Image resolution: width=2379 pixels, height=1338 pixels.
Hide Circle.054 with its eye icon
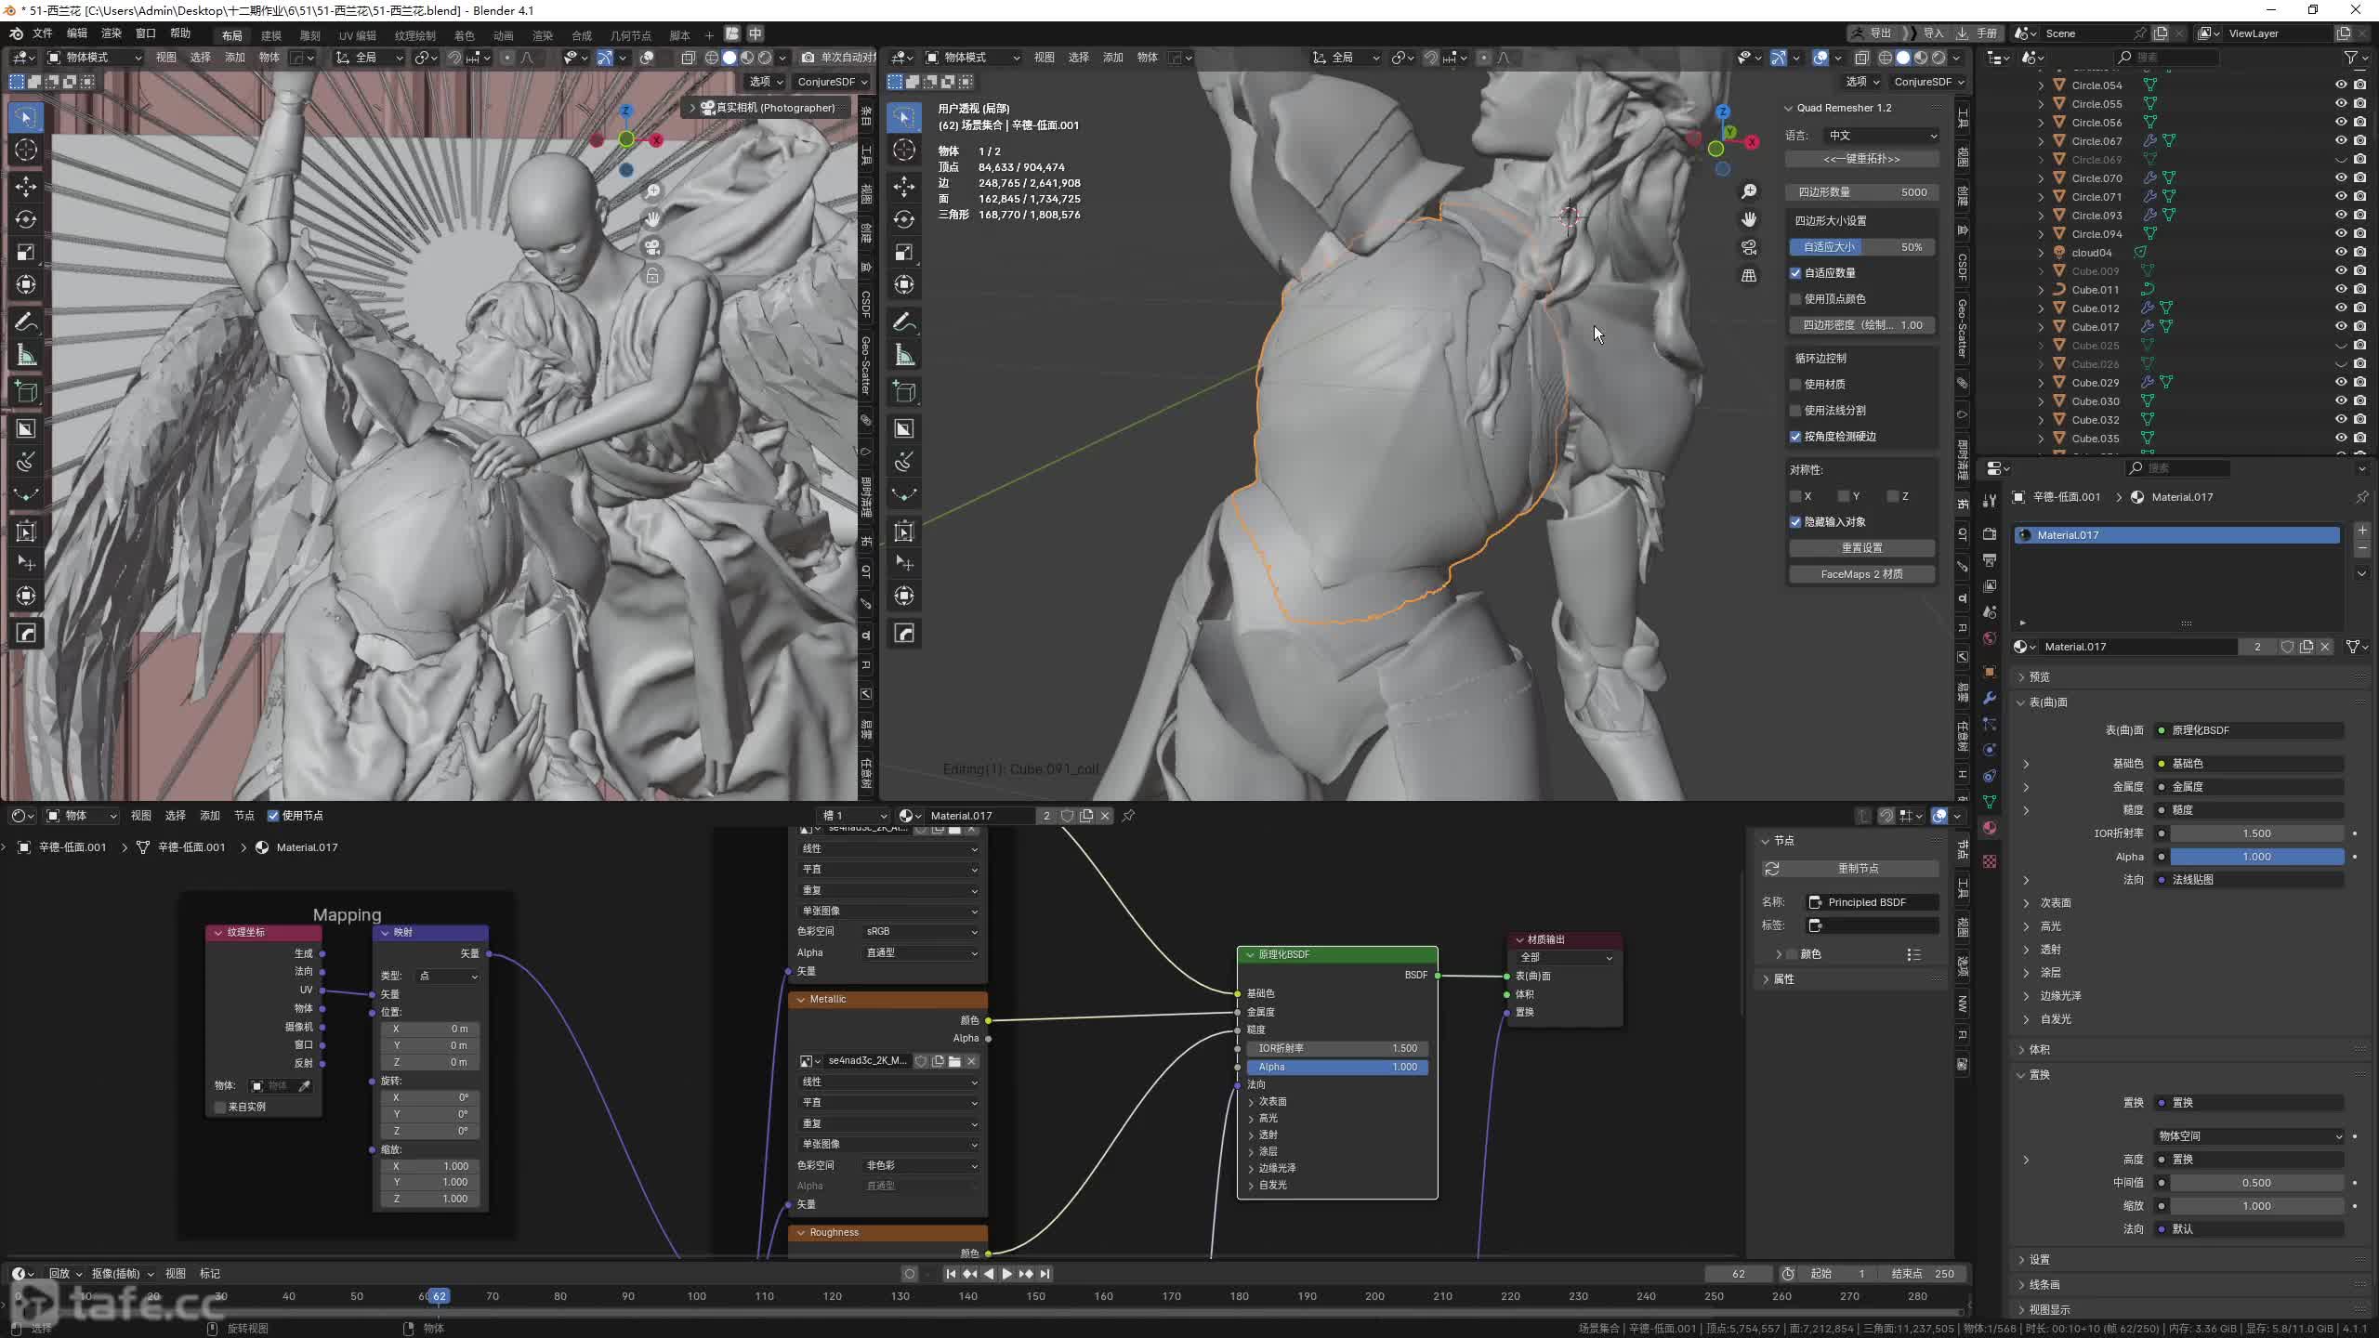(2341, 85)
